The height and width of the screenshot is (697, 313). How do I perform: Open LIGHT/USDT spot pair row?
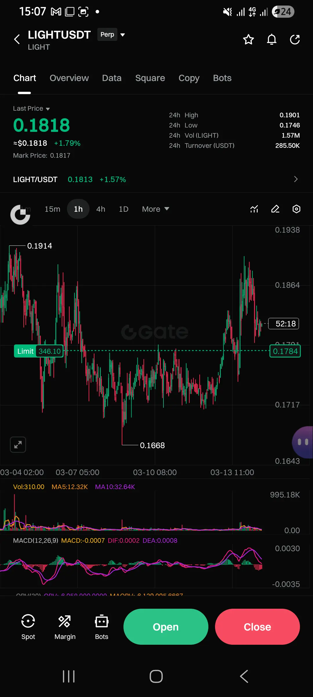pyautogui.click(x=156, y=179)
